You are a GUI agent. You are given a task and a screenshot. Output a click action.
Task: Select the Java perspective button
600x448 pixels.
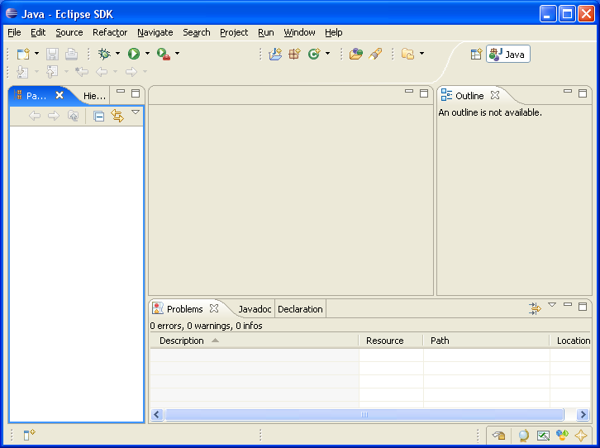tap(507, 55)
